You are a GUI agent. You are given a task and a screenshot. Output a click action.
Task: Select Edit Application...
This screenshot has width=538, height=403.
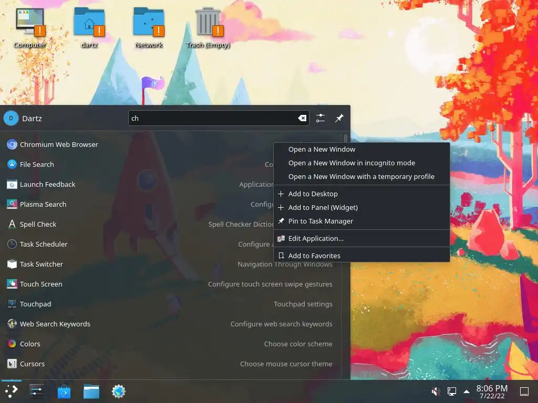(361, 239)
